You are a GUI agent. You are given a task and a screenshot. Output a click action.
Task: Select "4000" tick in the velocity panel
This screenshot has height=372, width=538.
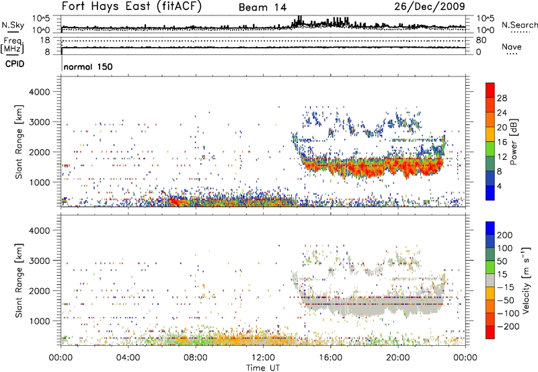pyautogui.click(x=40, y=230)
